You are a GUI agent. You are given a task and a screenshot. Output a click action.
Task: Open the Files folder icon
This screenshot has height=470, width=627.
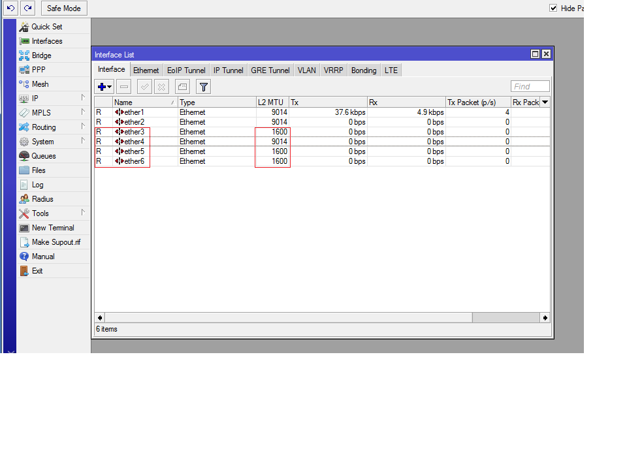[24, 170]
